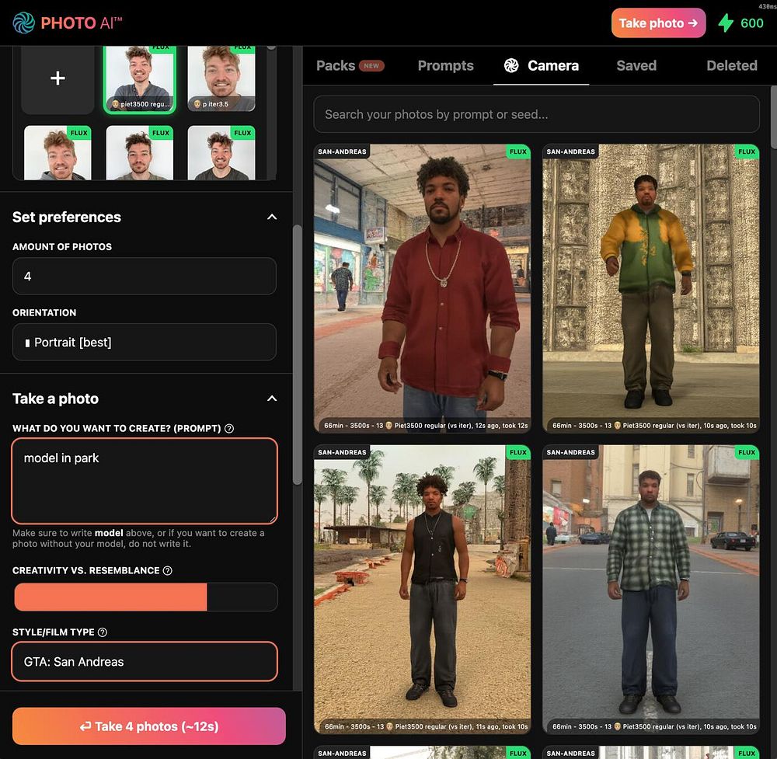777x759 pixels.
Task: Open the Saved tab
Action: pyautogui.click(x=636, y=65)
